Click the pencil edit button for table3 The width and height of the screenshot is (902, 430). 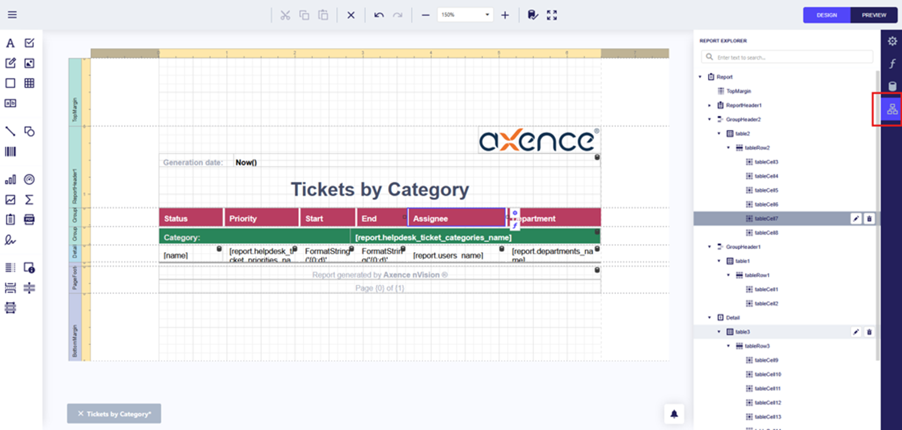pyautogui.click(x=856, y=332)
